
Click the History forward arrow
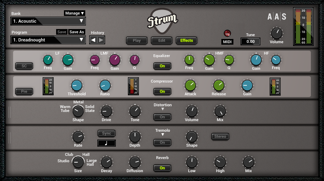coord(101,40)
